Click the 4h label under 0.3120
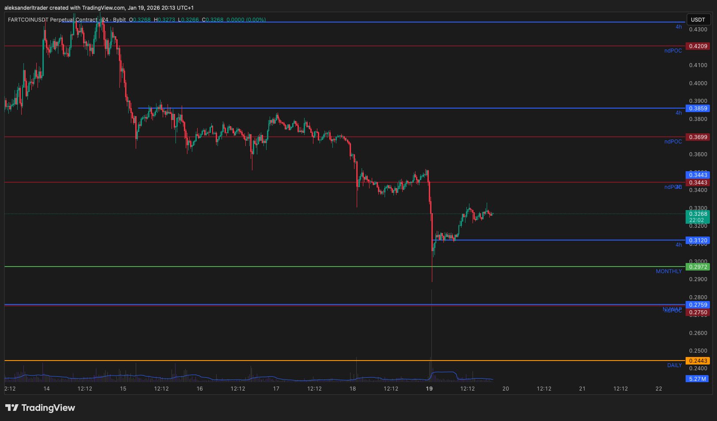Screen dimensions: 717x421 click(679, 245)
